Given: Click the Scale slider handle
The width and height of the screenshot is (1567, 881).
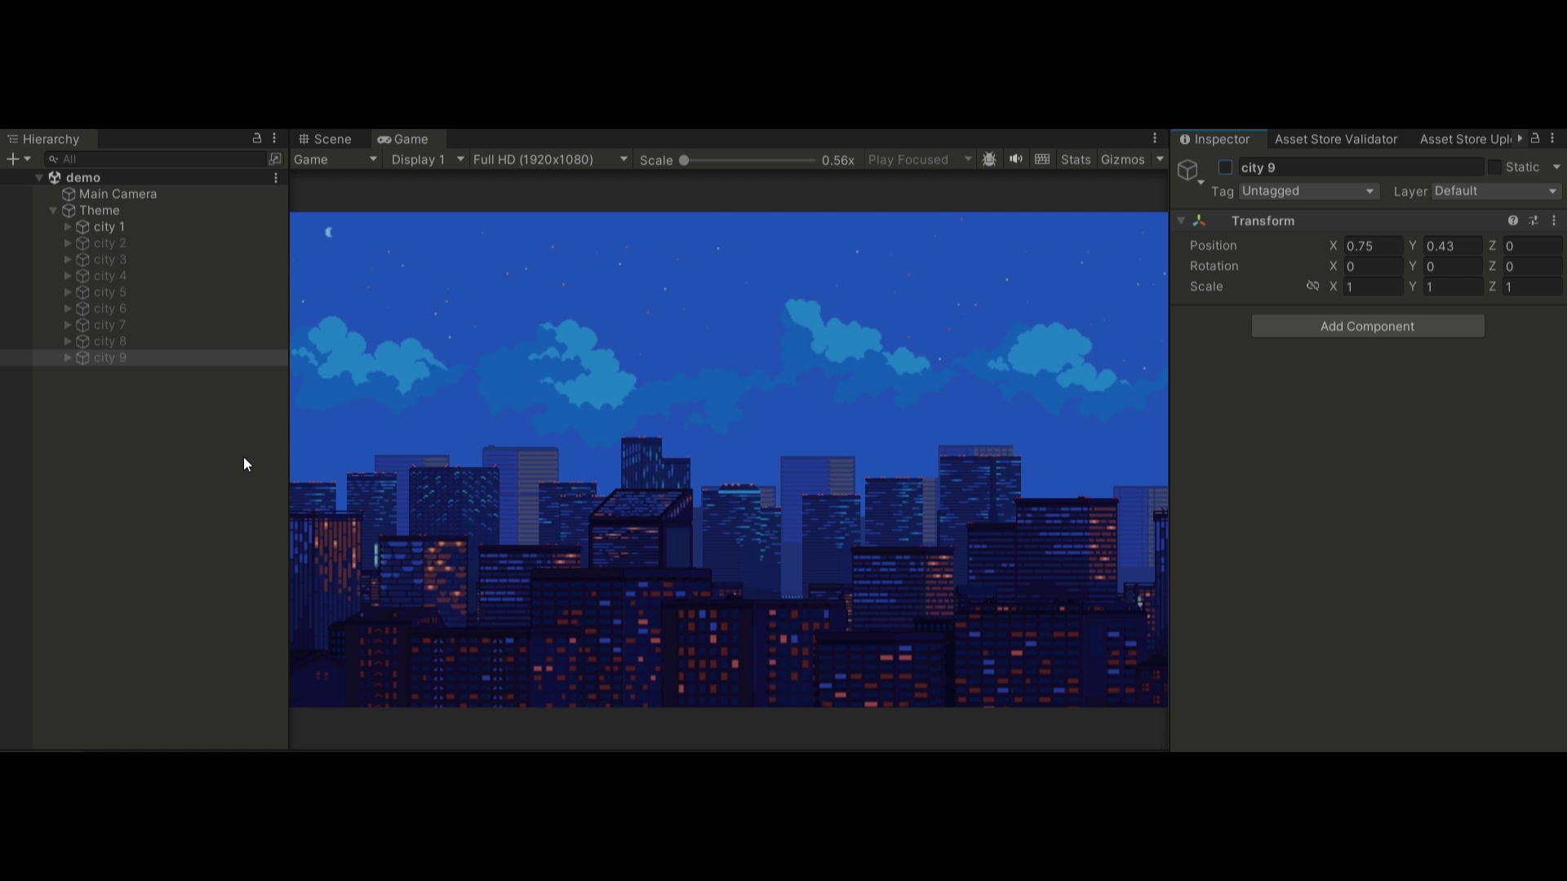Looking at the screenshot, I should (684, 160).
